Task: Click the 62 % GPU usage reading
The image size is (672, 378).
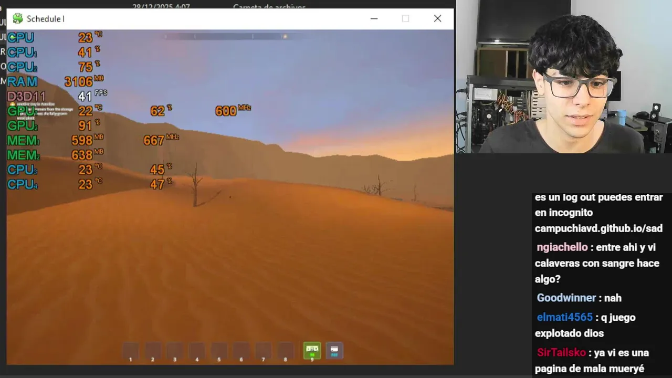Action: pyautogui.click(x=161, y=111)
